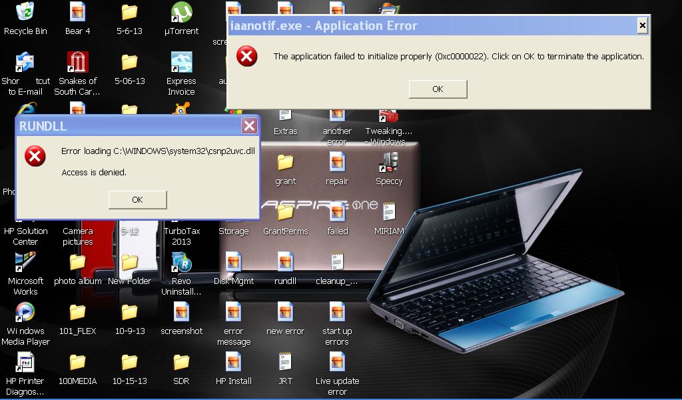The width and height of the screenshot is (682, 400).
Task: Open the Extras file icon
Action: [x=285, y=115]
